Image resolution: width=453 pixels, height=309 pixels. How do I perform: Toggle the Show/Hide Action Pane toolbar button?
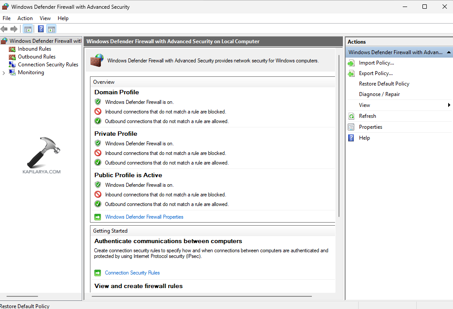click(52, 29)
